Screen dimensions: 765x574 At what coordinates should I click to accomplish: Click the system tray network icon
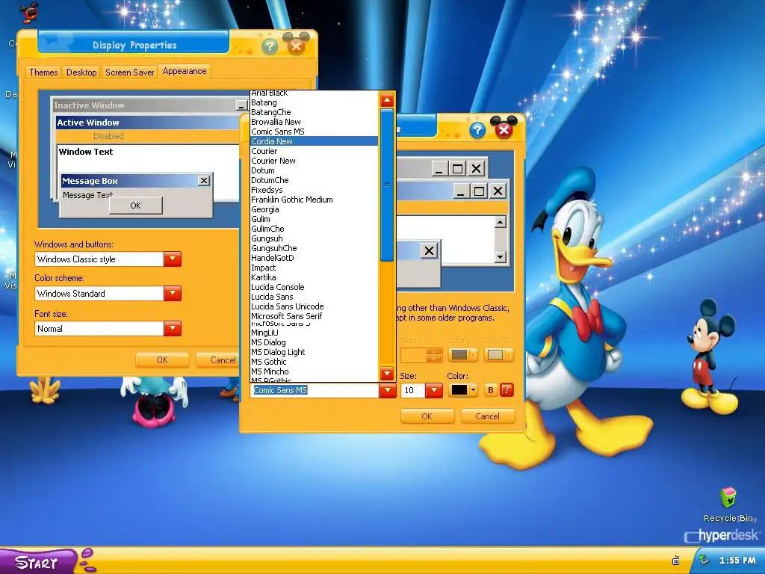point(704,561)
